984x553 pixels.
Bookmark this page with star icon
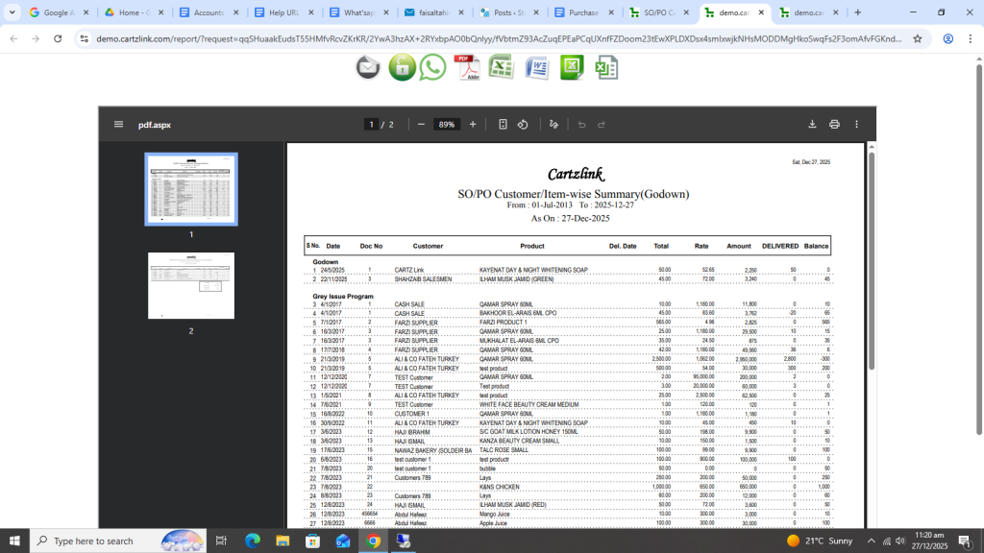click(x=918, y=39)
